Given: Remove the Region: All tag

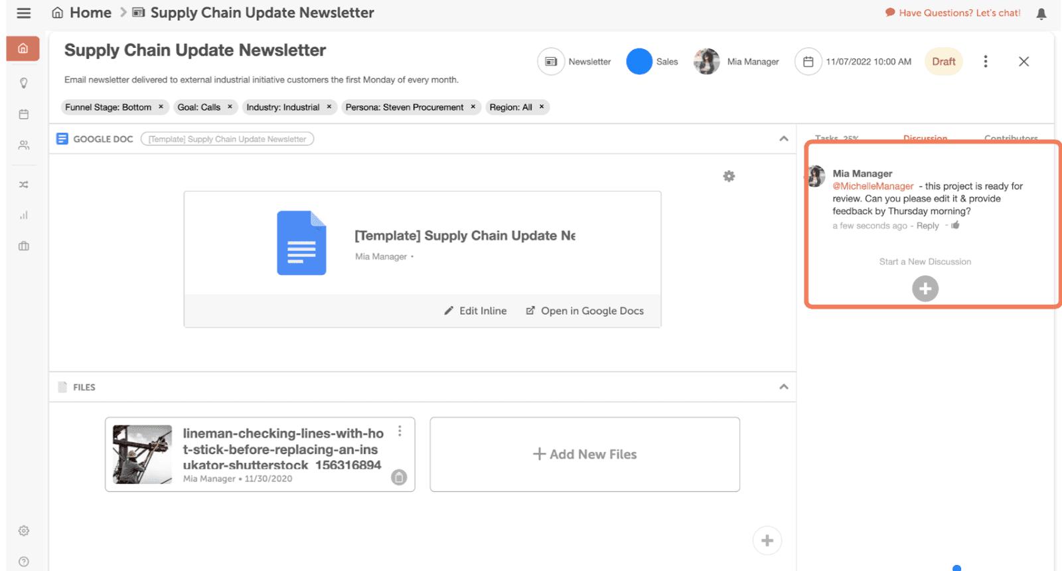Looking at the screenshot, I should click(x=542, y=106).
